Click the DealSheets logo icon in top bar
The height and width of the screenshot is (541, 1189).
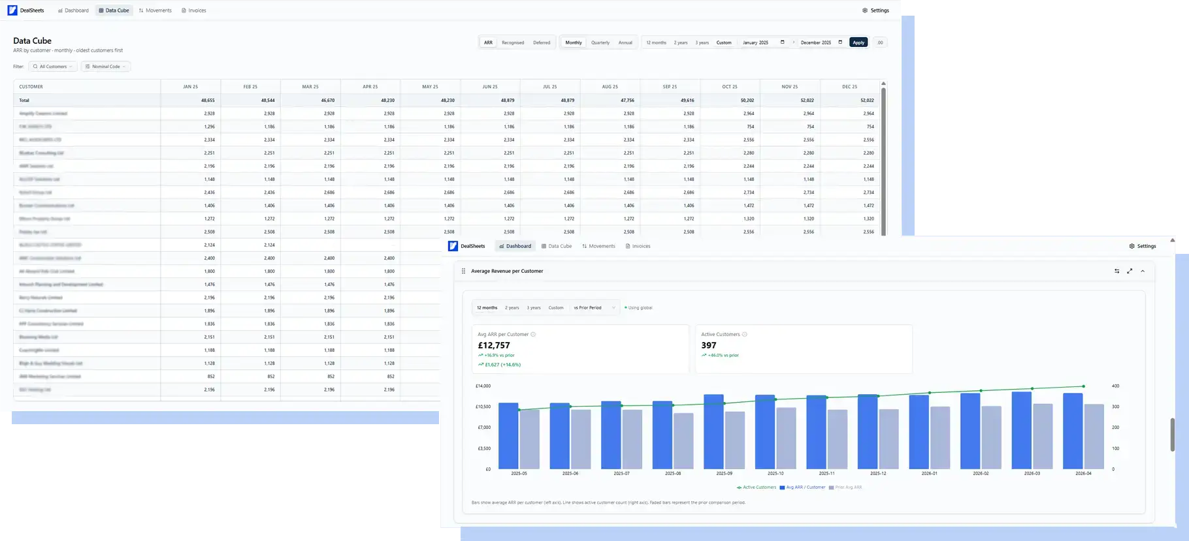point(12,10)
